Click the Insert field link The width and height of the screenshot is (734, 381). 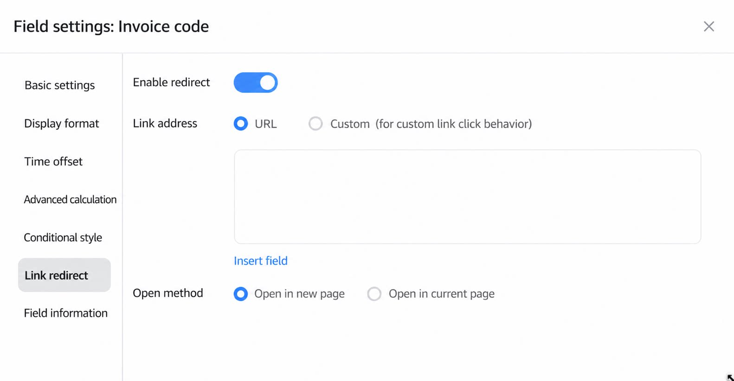coord(261,261)
